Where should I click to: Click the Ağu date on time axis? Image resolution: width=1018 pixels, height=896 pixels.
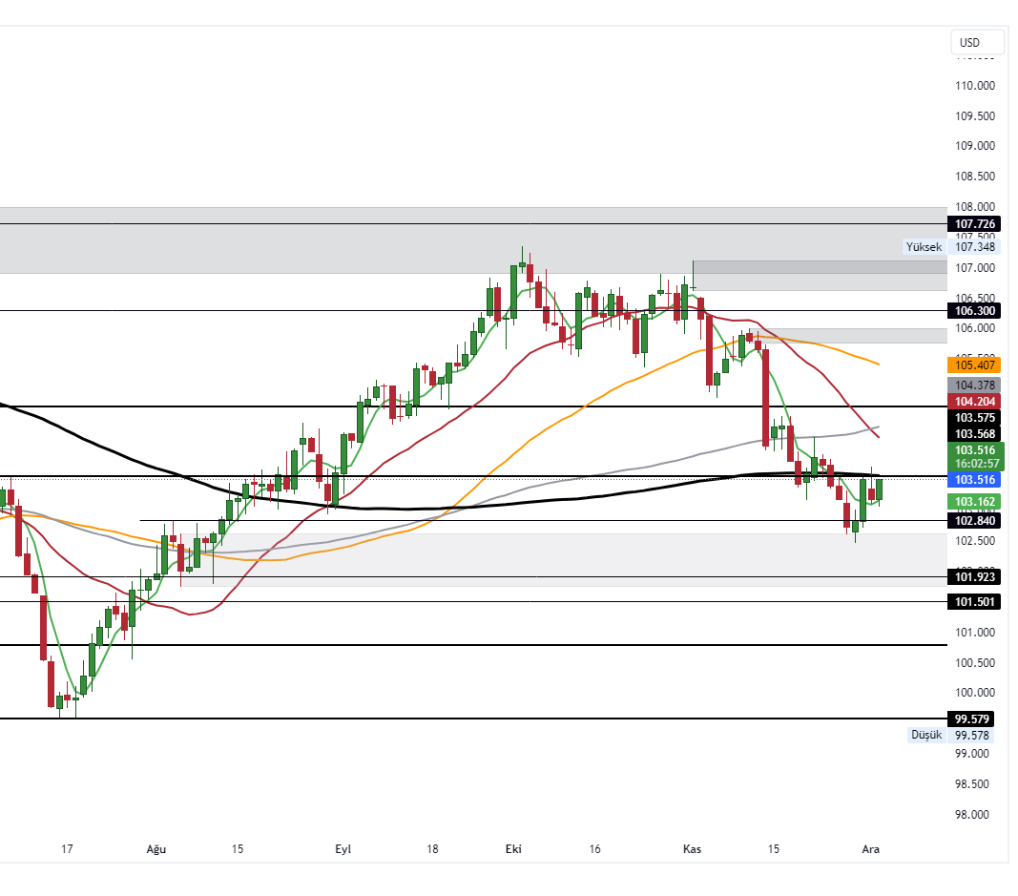coord(156,848)
